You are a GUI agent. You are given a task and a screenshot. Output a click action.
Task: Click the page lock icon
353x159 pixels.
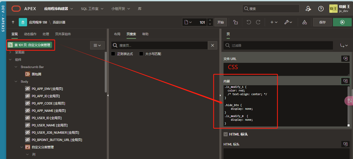click(x=236, y=22)
